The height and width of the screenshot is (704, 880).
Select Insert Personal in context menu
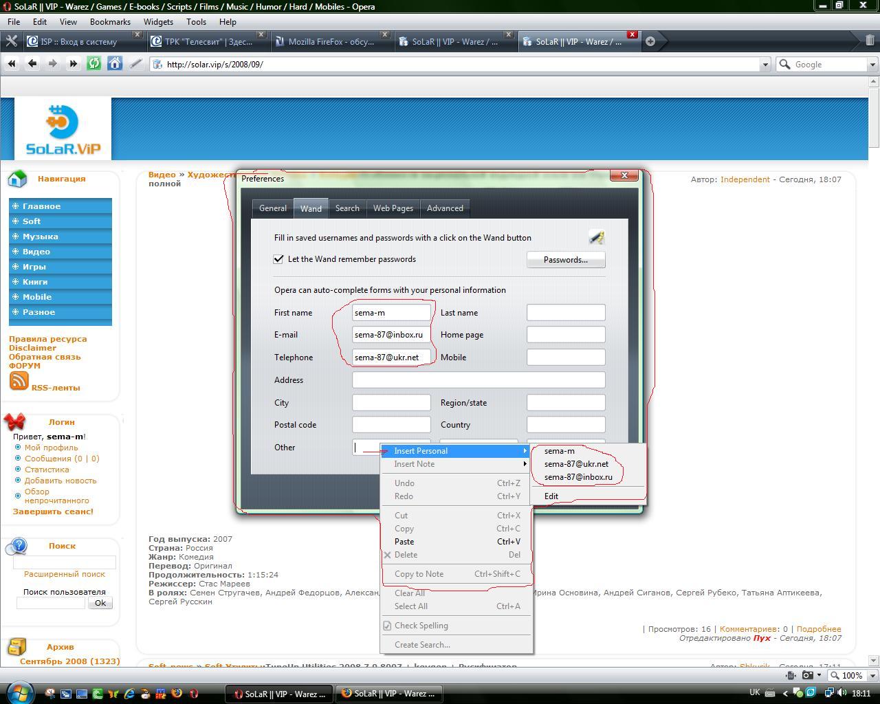click(456, 451)
